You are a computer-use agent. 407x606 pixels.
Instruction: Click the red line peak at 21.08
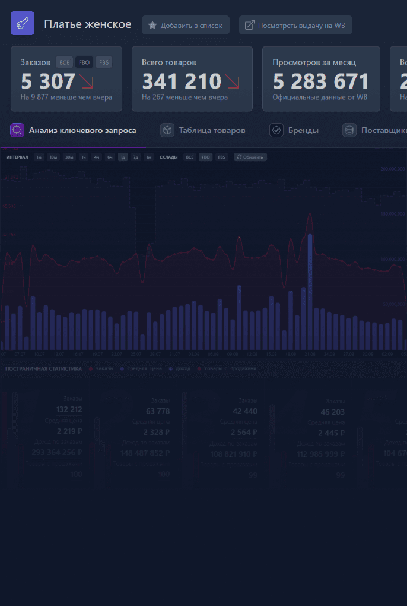click(310, 213)
